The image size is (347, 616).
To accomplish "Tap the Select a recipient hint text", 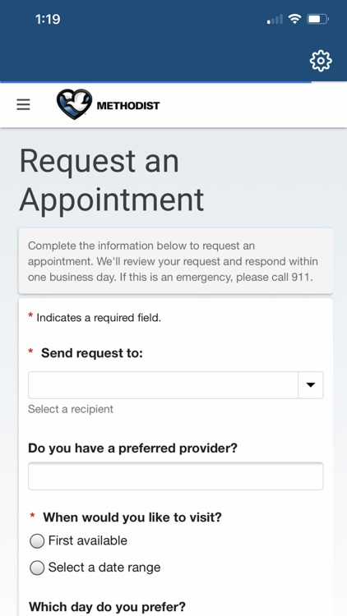I will [x=71, y=409].
